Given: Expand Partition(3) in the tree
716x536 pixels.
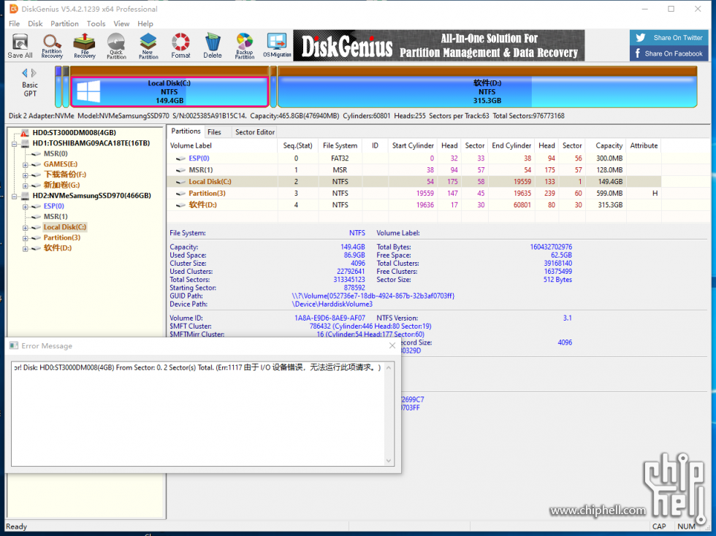Looking at the screenshot, I should coord(26,238).
